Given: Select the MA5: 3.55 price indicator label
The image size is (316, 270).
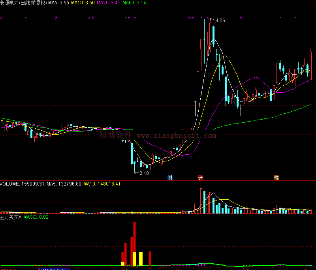Looking at the screenshot, I should (58, 3).
